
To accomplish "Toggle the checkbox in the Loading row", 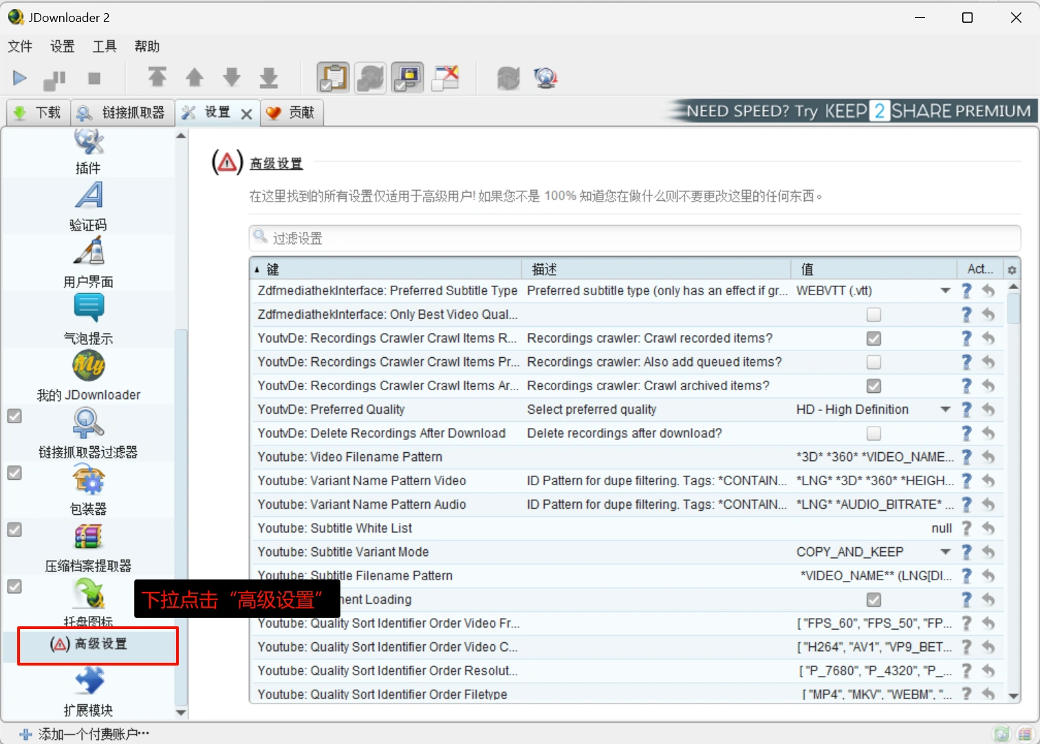I will [874, 600].
